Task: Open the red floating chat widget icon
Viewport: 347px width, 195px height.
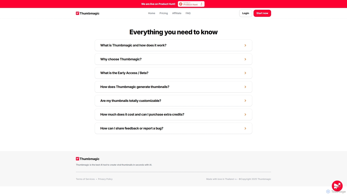Action: pos(337,186)
